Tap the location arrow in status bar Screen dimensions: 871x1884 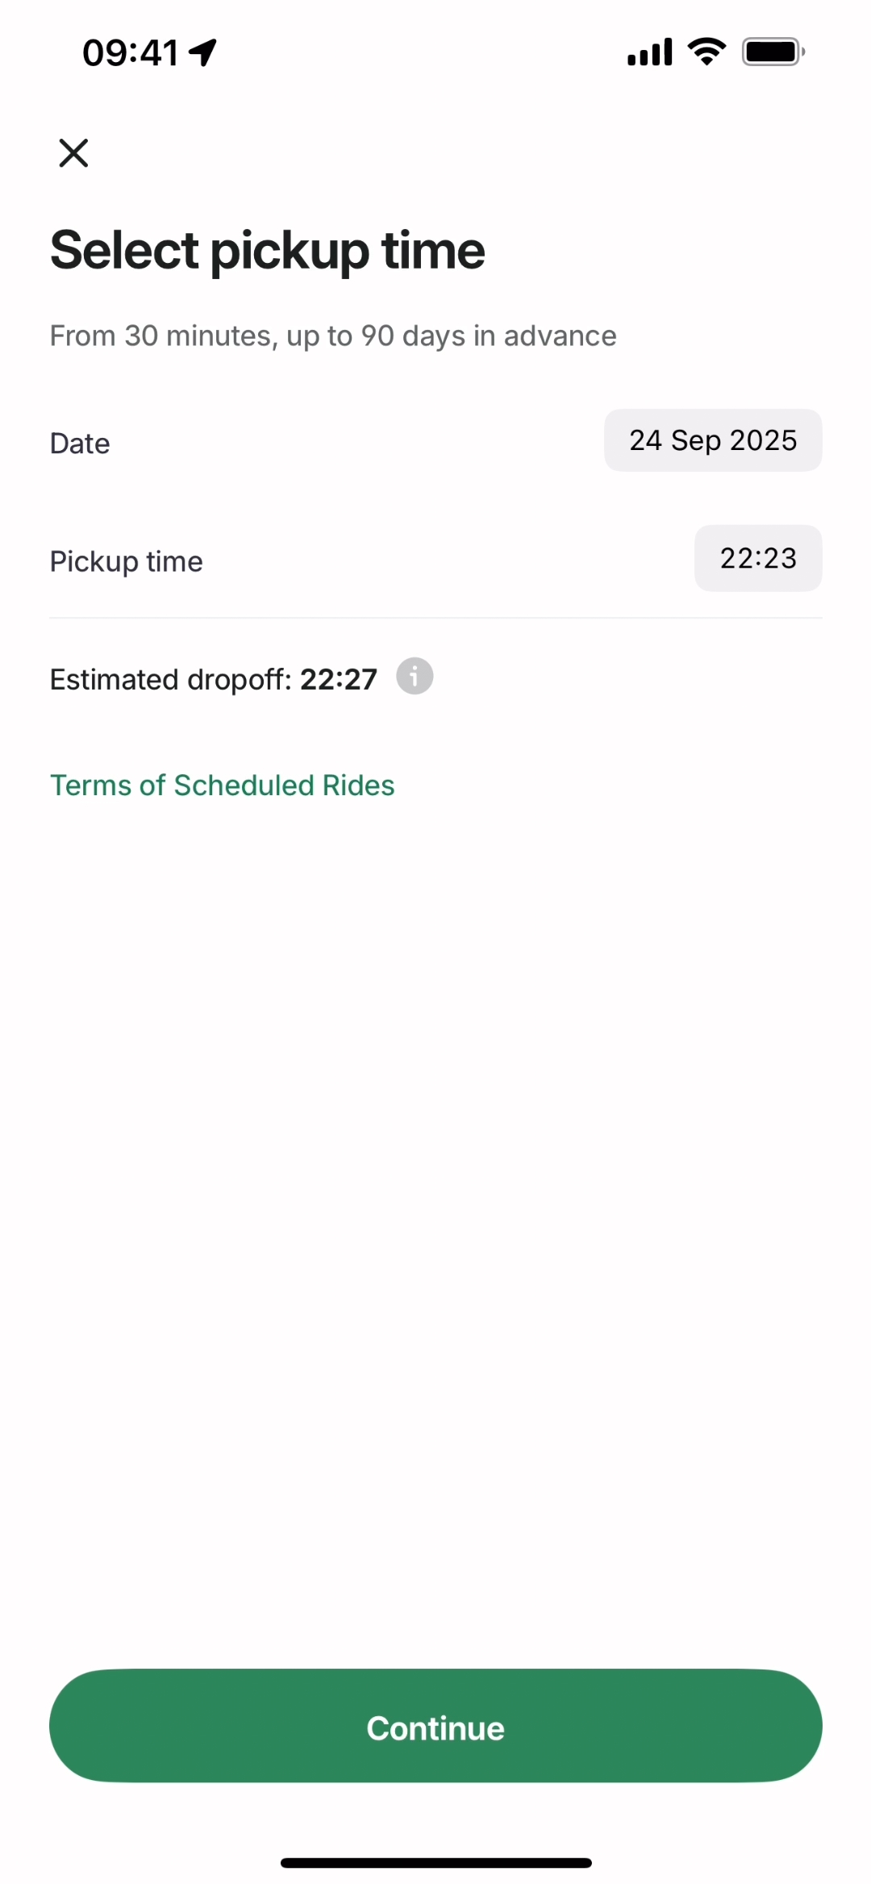[203, 52]
